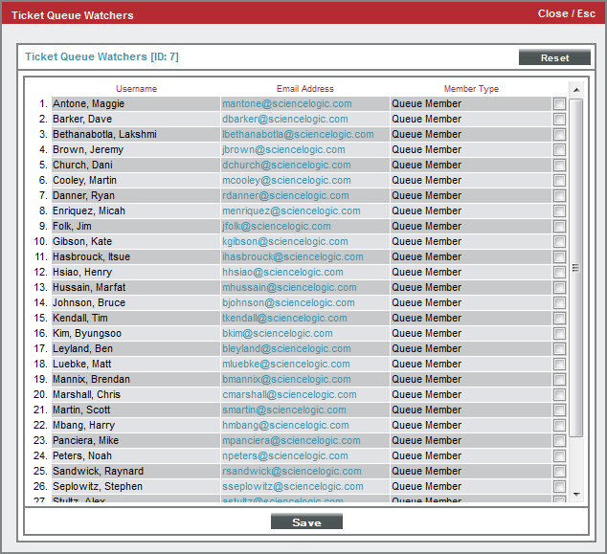This screenshot has width=607, height=554.
Task: Click scrollbar down arrow in watcher list
Action: (576, 494)
